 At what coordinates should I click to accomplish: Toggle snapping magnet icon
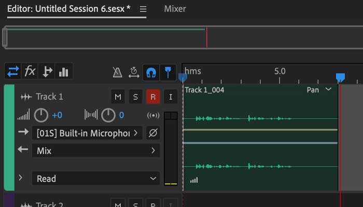point(151,72)
